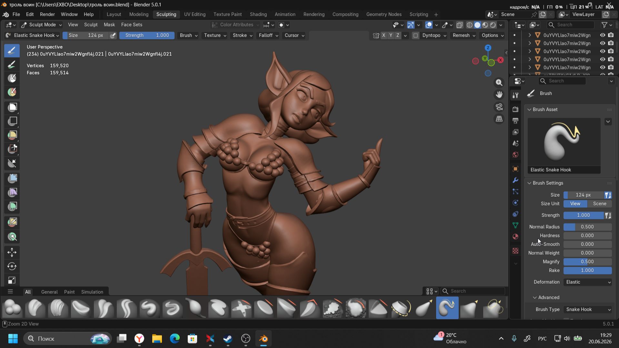Viewport: 619px width, 348px height.
Task: Open the Mask menu
Action: (109, 25)
